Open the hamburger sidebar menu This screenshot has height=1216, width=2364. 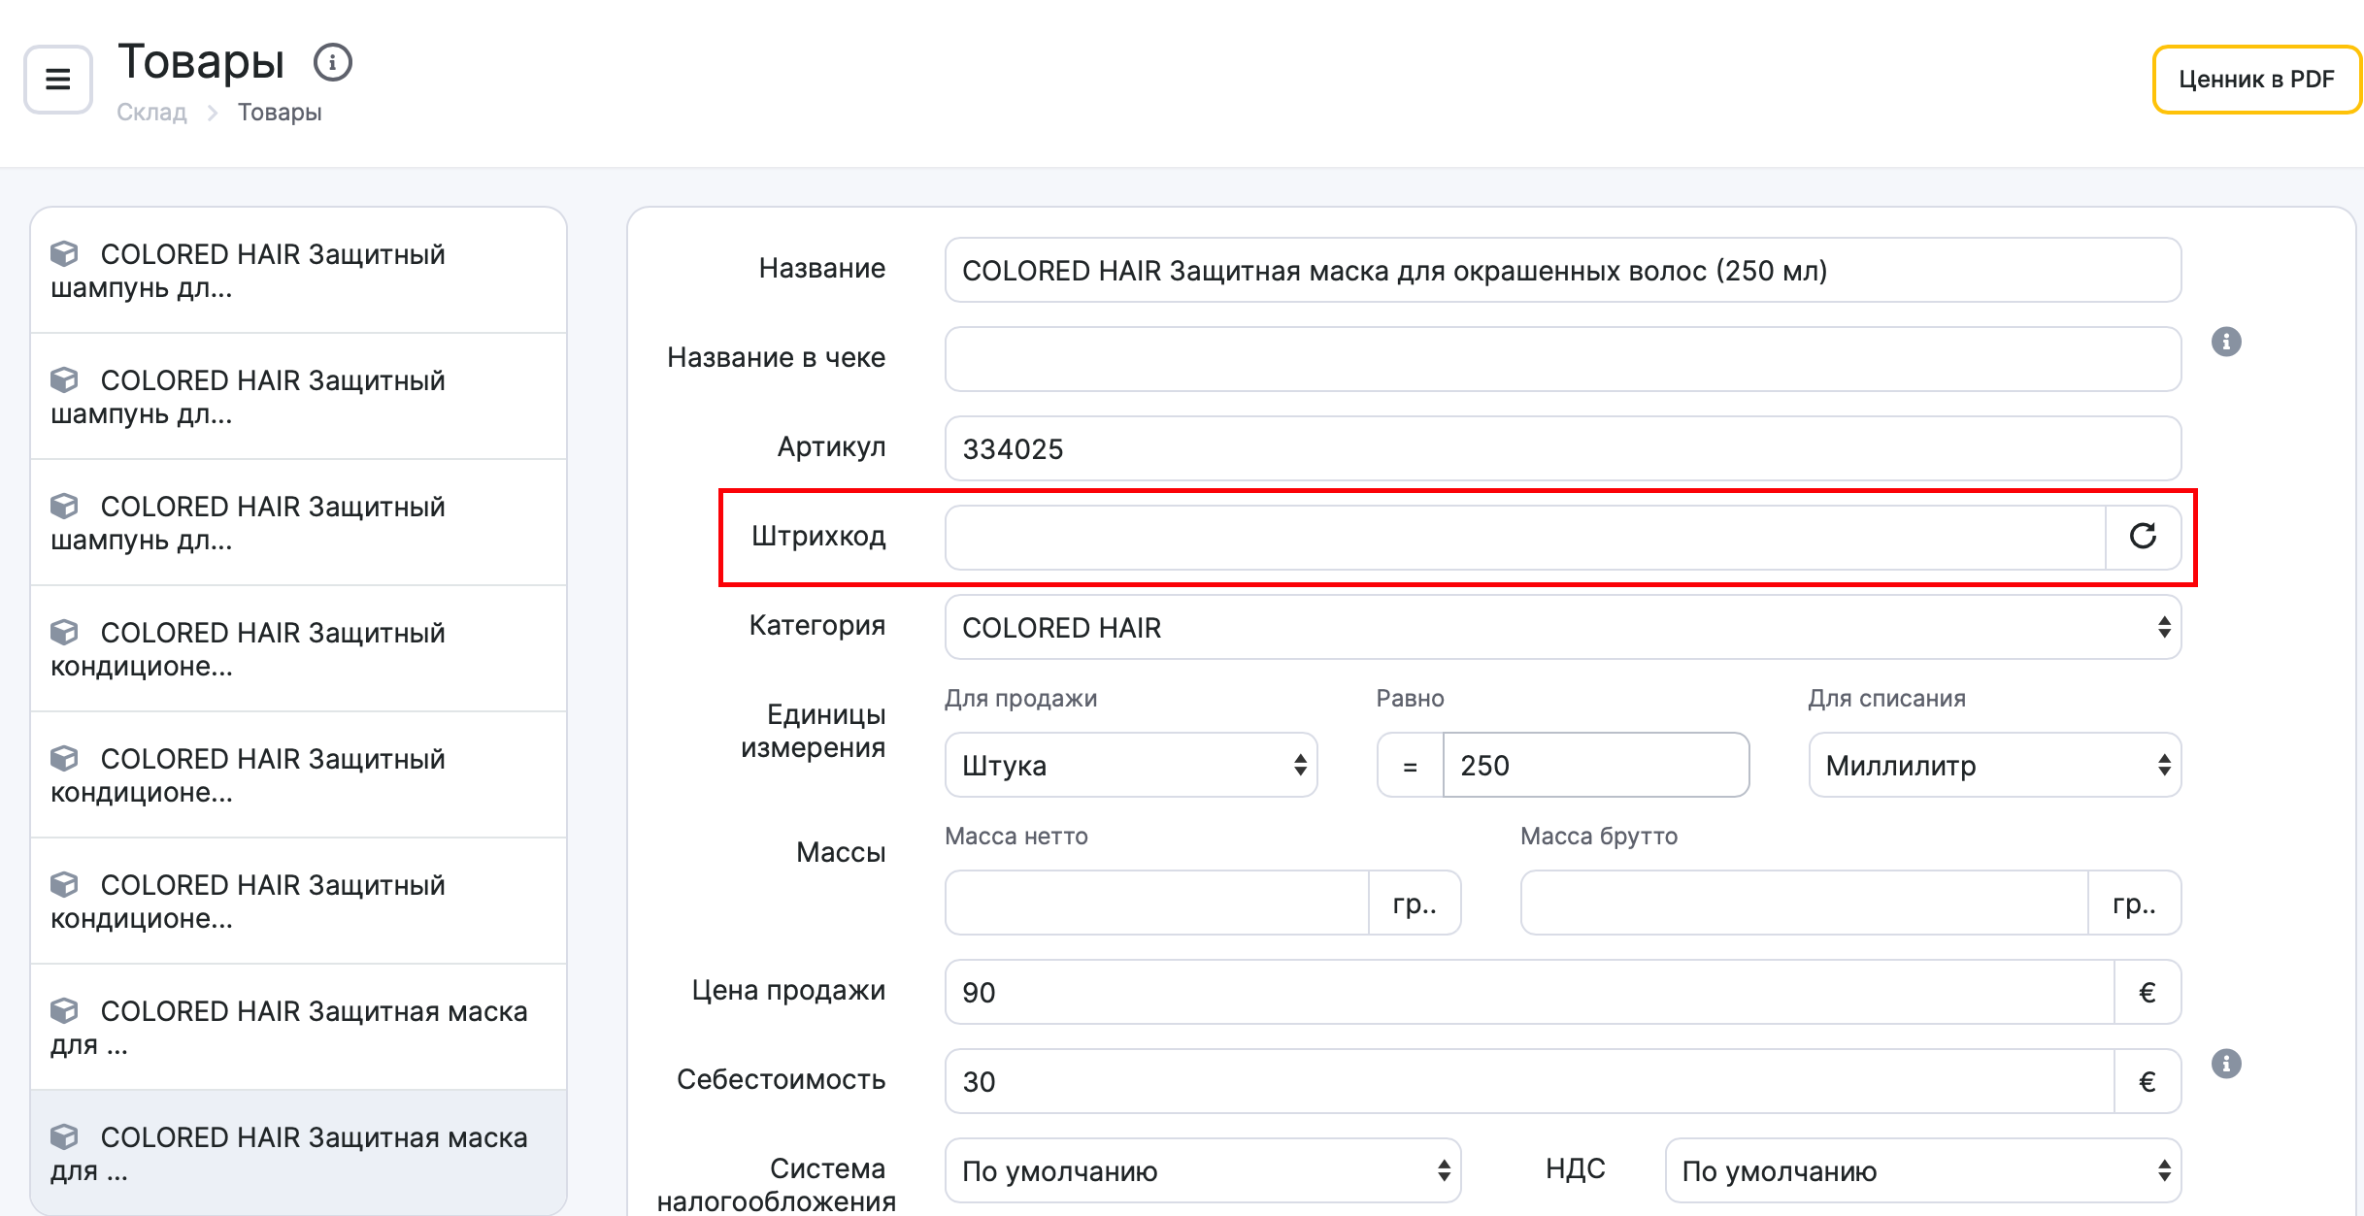58,80
